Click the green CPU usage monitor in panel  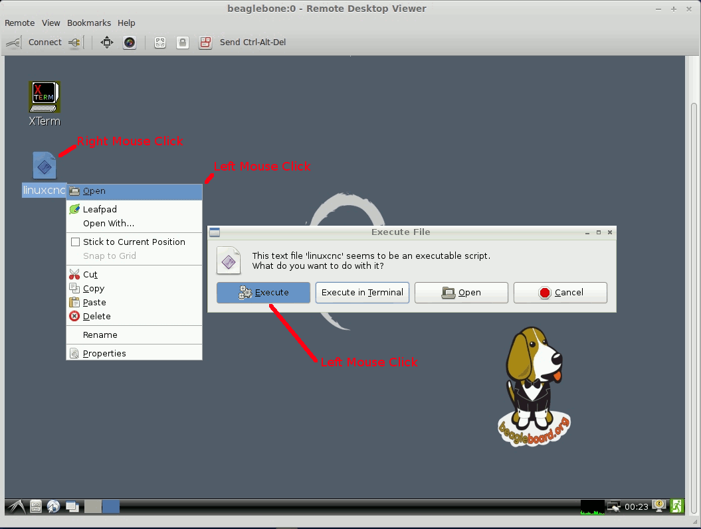[593, 506]
